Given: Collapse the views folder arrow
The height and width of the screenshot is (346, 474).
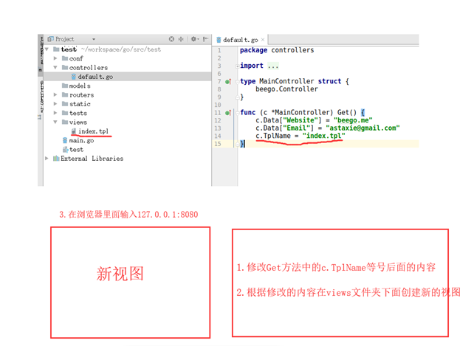Looking at the screenshot, I should [x=55, y=122].
